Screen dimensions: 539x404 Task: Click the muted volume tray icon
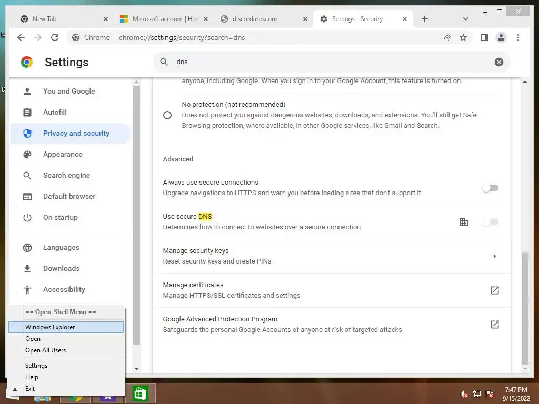point(464,393)
